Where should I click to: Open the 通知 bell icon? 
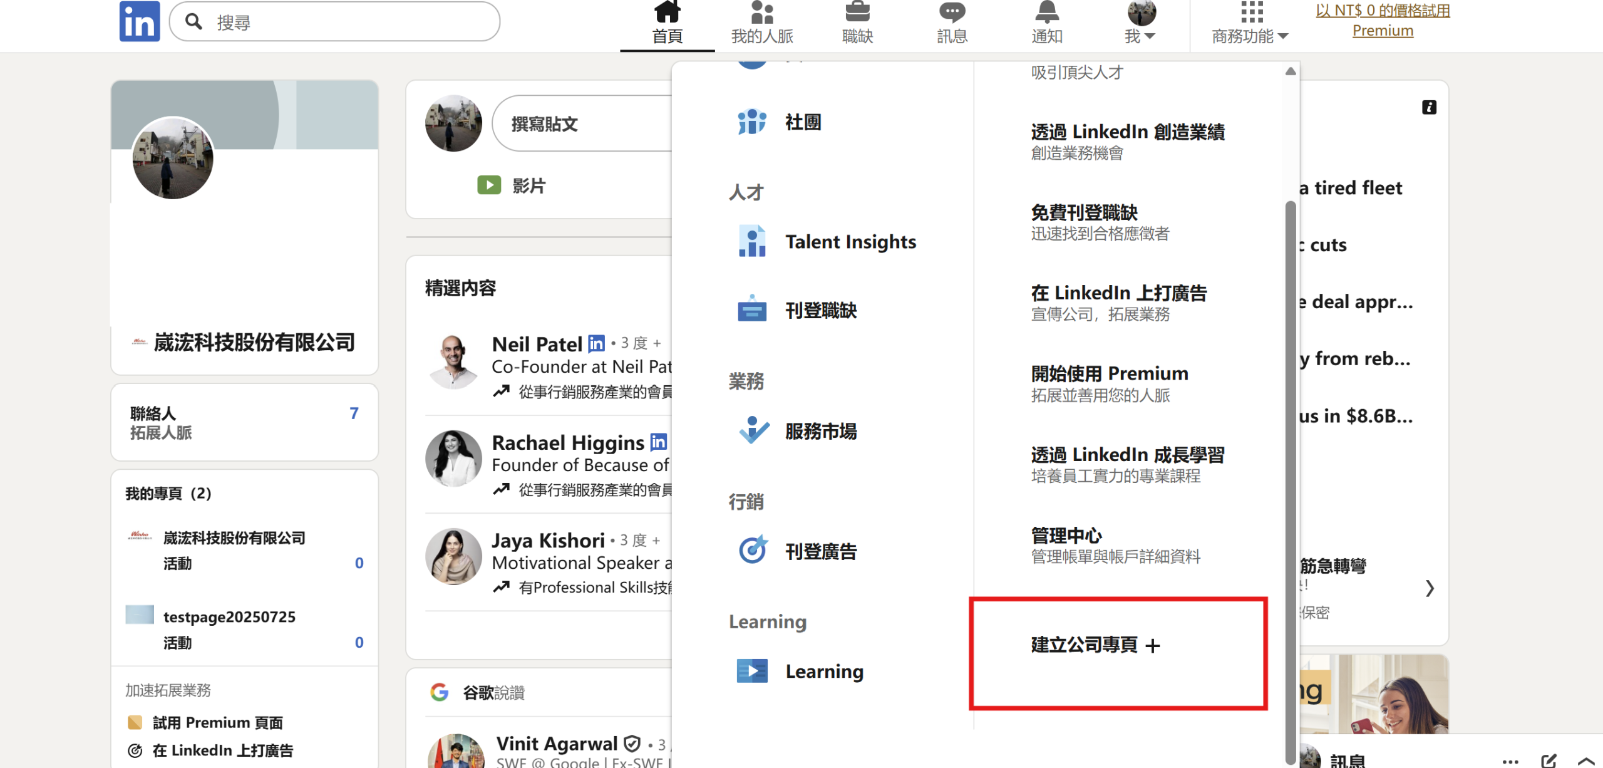point(1047,12)
